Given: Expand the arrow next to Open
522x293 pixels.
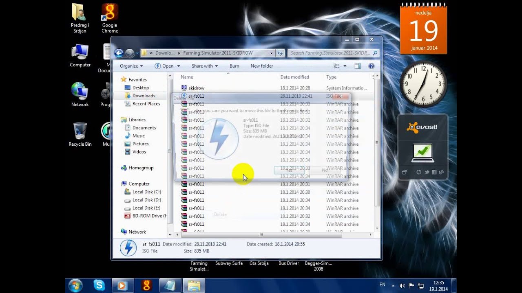Looking at the screenshot, I should (x=178, y=66).
